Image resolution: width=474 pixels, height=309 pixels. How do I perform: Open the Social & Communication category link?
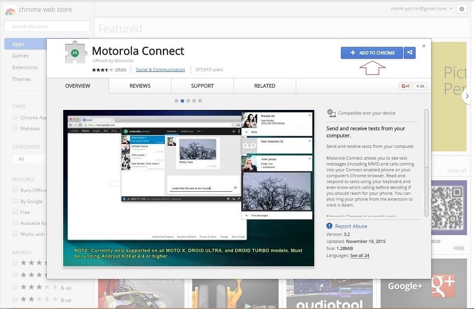[160, 69]
